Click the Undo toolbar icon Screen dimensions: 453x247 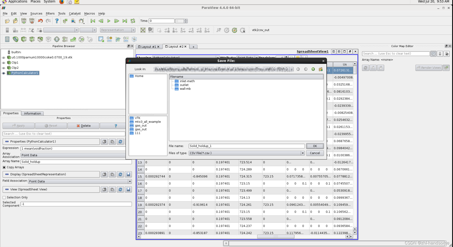[40, 21]
